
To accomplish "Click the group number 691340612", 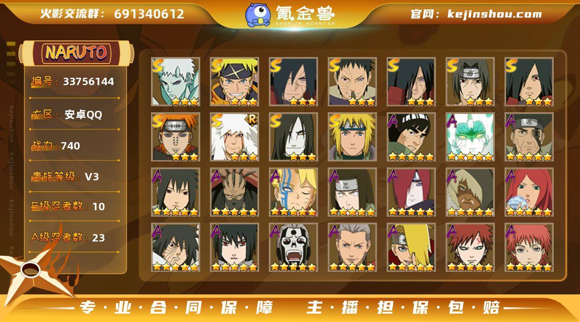I will [x=149, y=14].
